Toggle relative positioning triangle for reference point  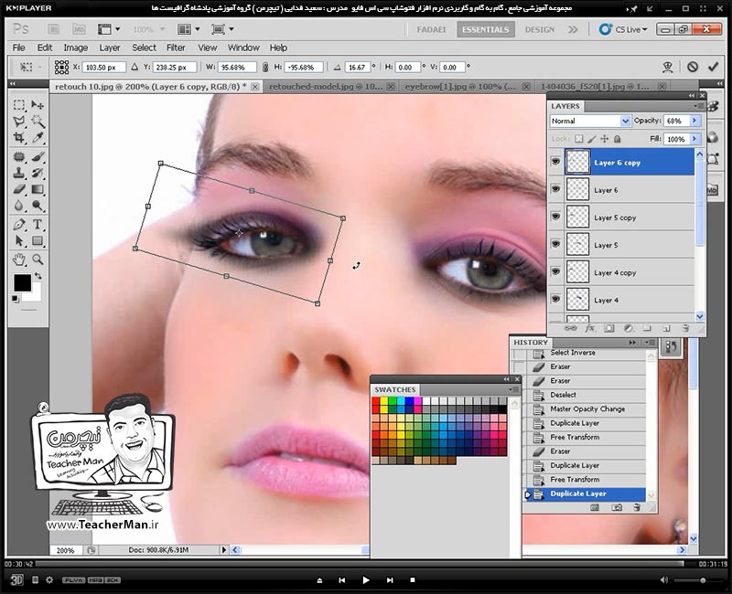pyautogui.click(x=135, y=67)
